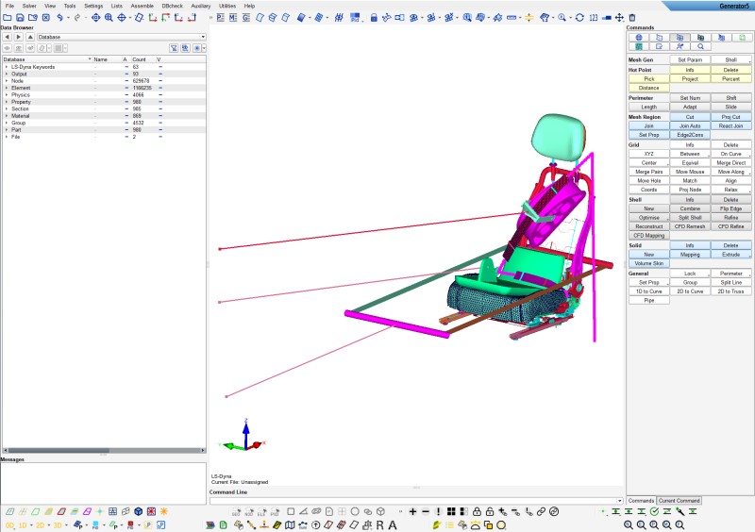This screenshot has height=532, width=755.
Task: Click the Zoom magnifier icon in top toolbar
Action: 109,17
